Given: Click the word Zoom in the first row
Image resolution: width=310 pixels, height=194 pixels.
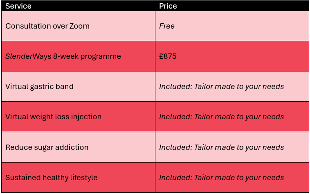Looking at the screenshot, I should pyautogui.click(x=80, y=26).
